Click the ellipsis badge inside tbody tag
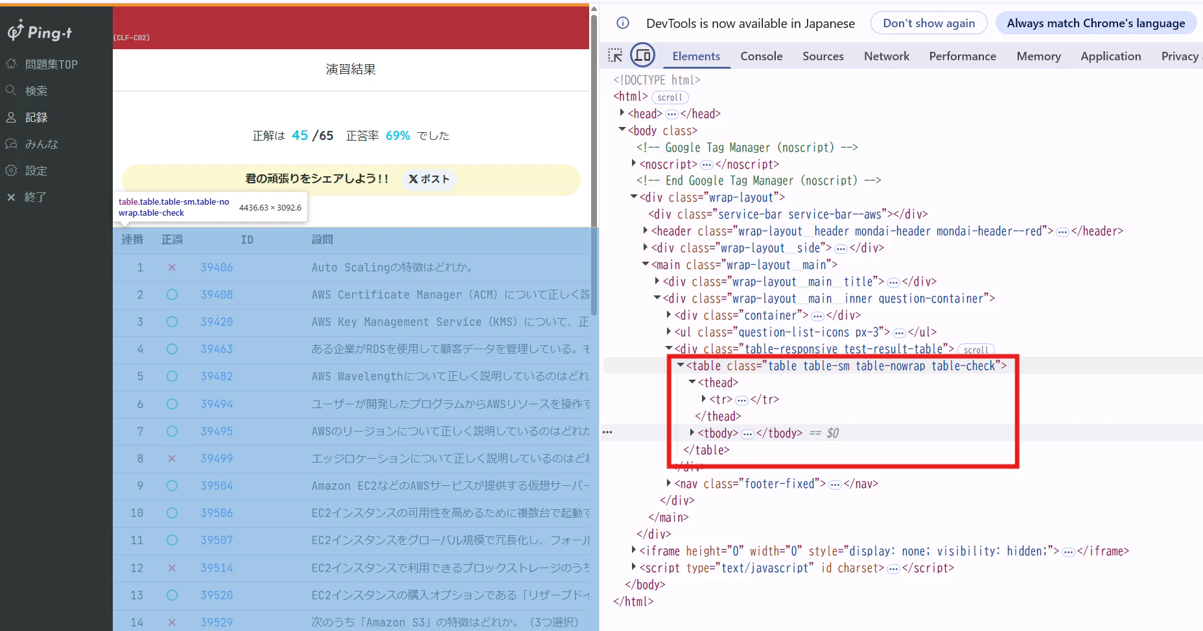Viewport: 1203px width, 631px height. (747, 434)
